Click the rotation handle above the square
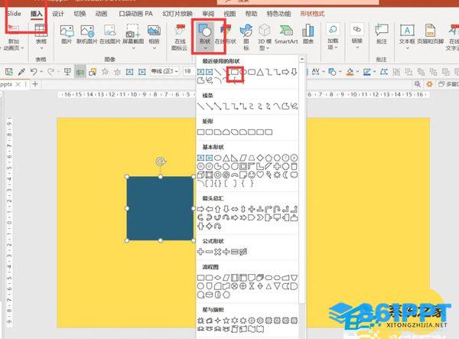 161,161
